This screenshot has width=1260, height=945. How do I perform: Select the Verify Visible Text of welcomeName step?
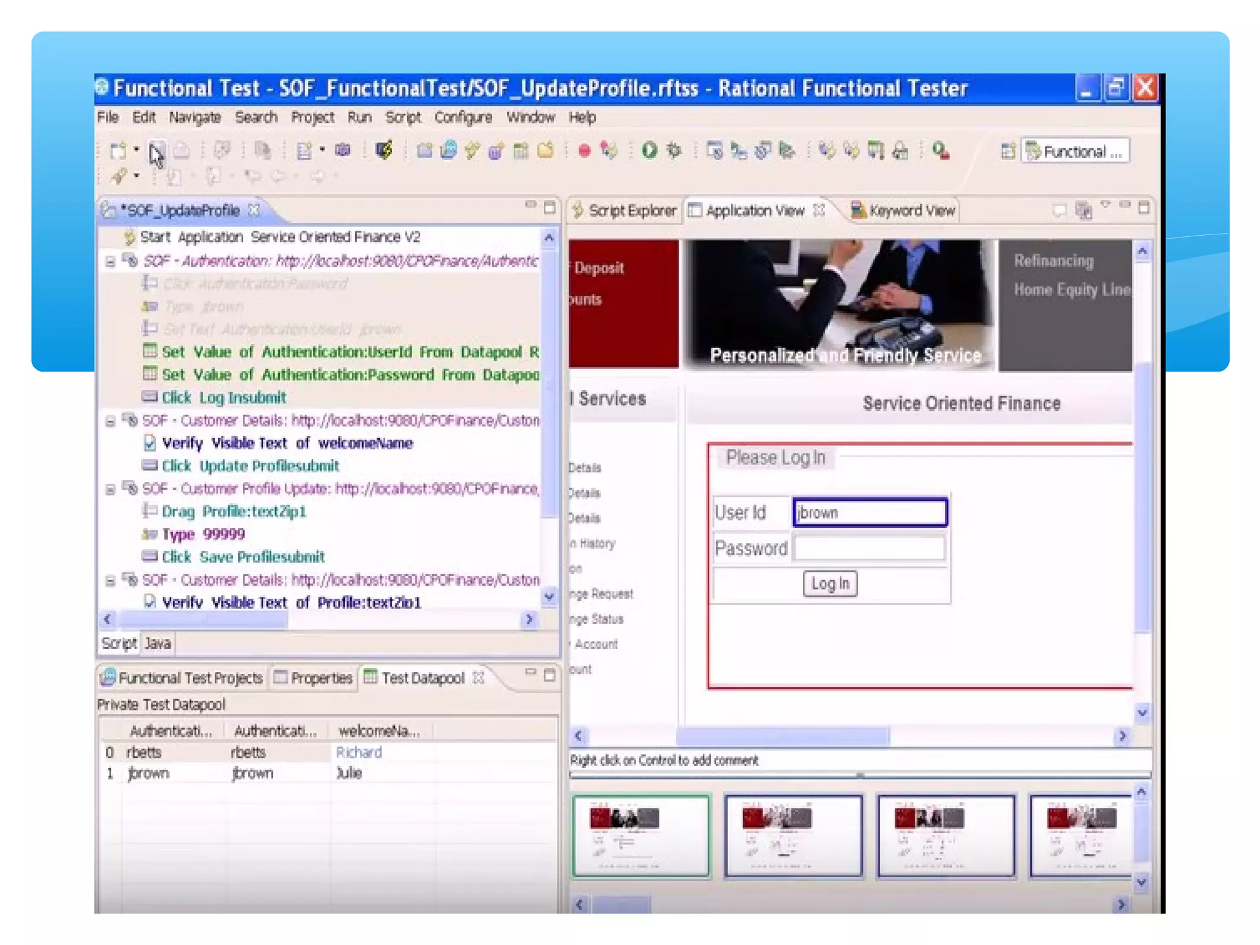[x=287, y=444]
